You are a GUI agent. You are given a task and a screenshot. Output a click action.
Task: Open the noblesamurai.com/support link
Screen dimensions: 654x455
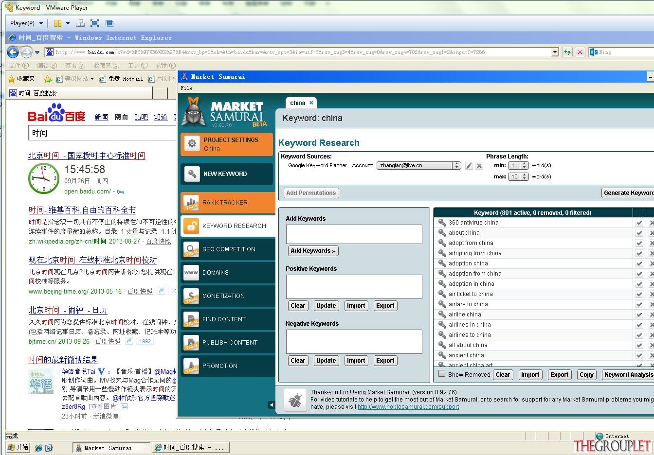(x=408, y=407)
